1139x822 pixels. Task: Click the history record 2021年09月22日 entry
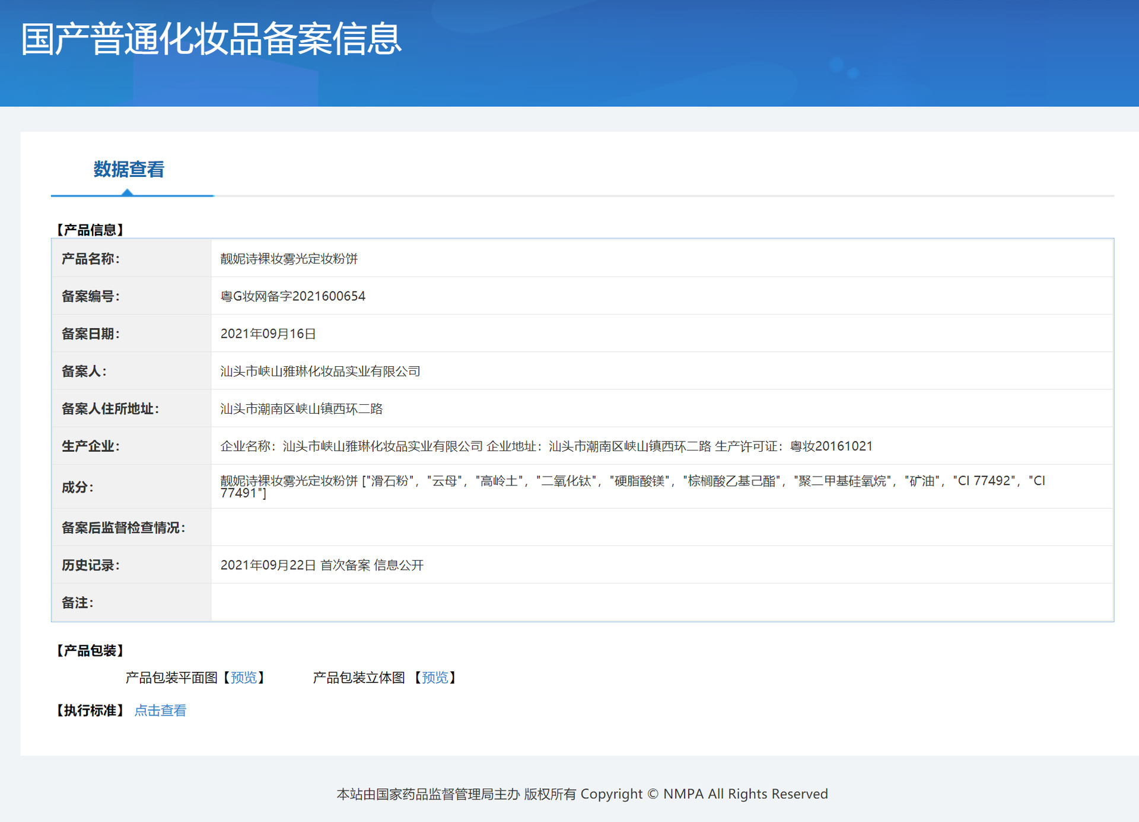322,565
